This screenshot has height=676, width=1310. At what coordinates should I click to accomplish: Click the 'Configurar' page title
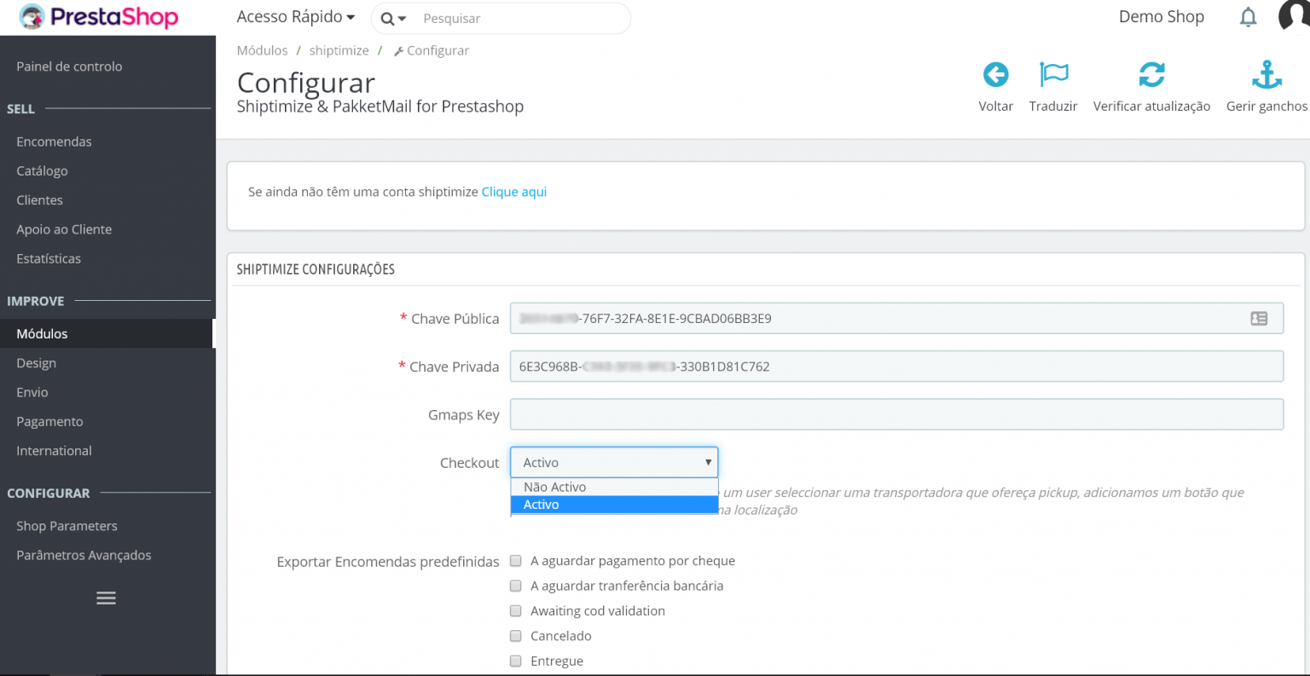pyautogui.click(x=305, y=83)
